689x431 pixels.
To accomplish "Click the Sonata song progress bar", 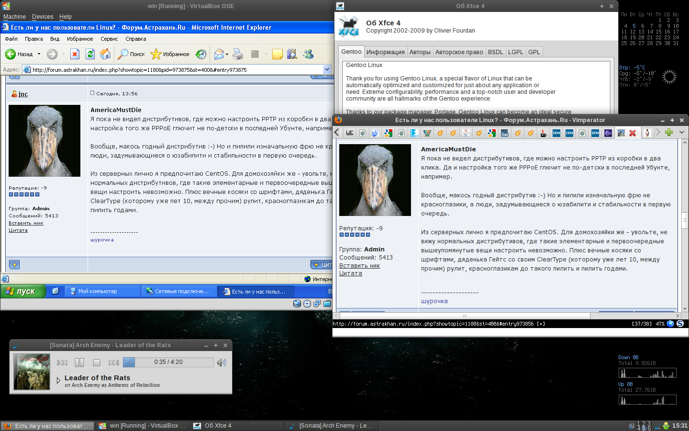I will [168, 362].
